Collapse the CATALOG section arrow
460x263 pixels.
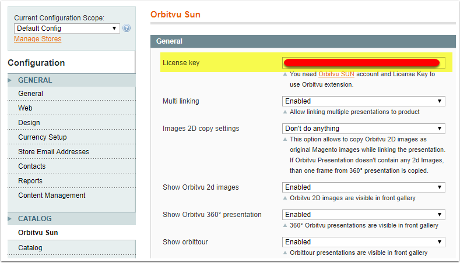[10, 219]
